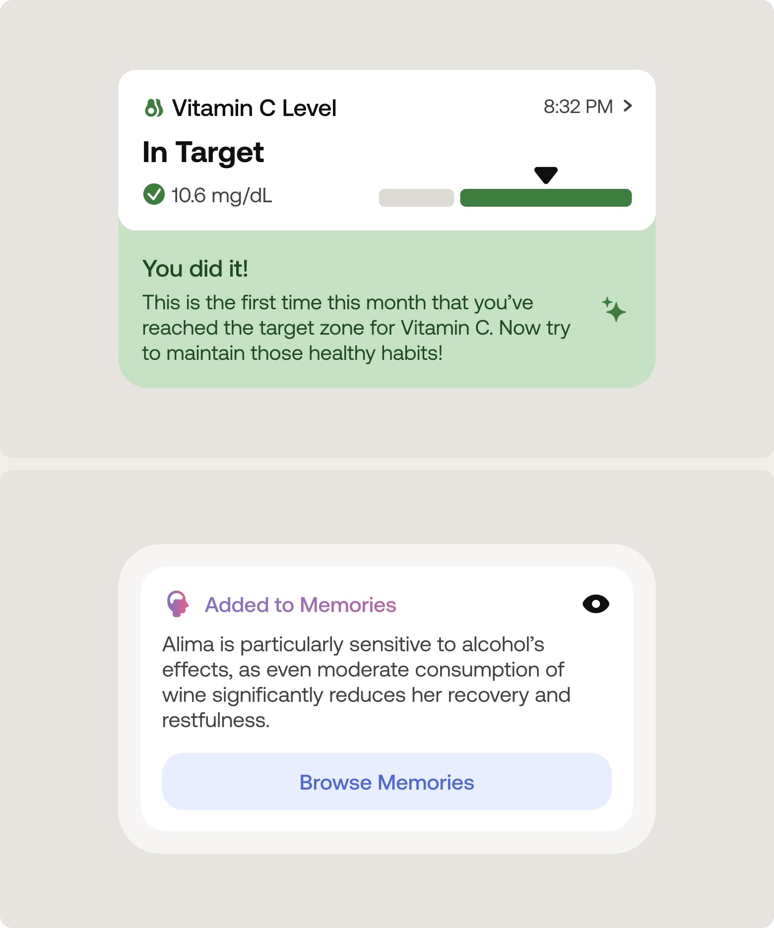This screenshot has height=928, width=774.
Task: Click the You did it! heading
Action: click(195, 269)
